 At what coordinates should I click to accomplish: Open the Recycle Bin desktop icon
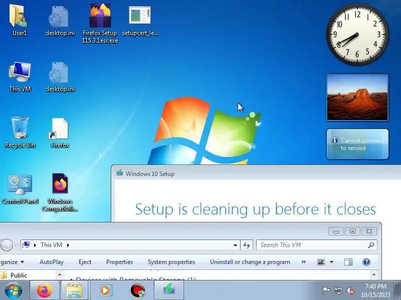20,132
